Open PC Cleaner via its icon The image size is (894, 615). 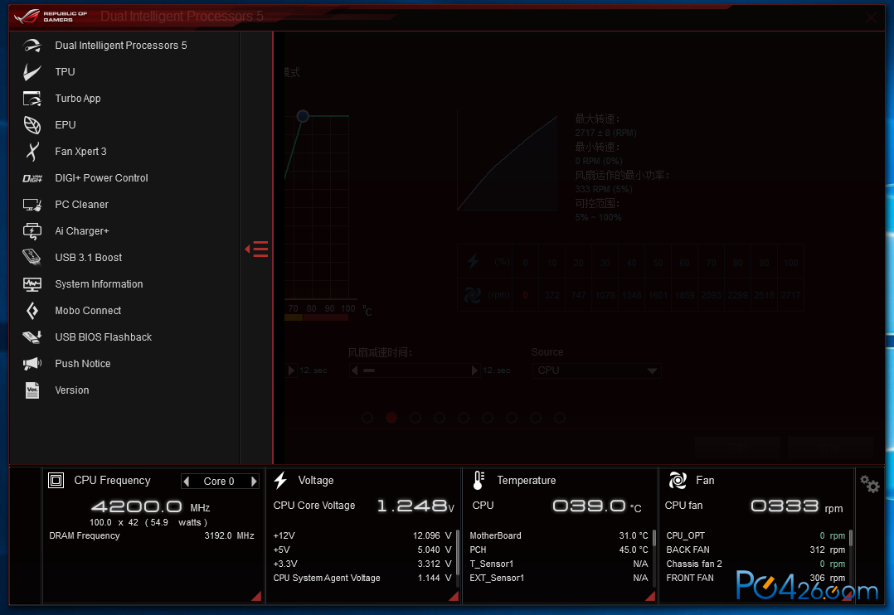(x=32, y=205)
